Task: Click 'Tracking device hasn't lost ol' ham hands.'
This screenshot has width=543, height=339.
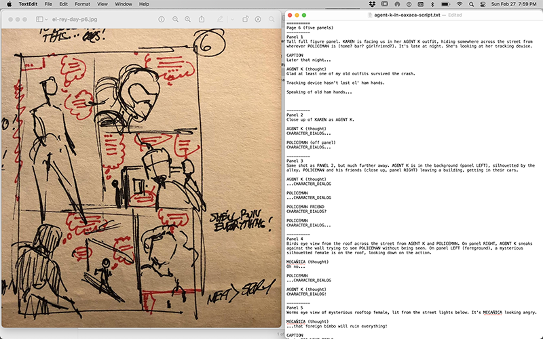Action: [x=335, y=83]
